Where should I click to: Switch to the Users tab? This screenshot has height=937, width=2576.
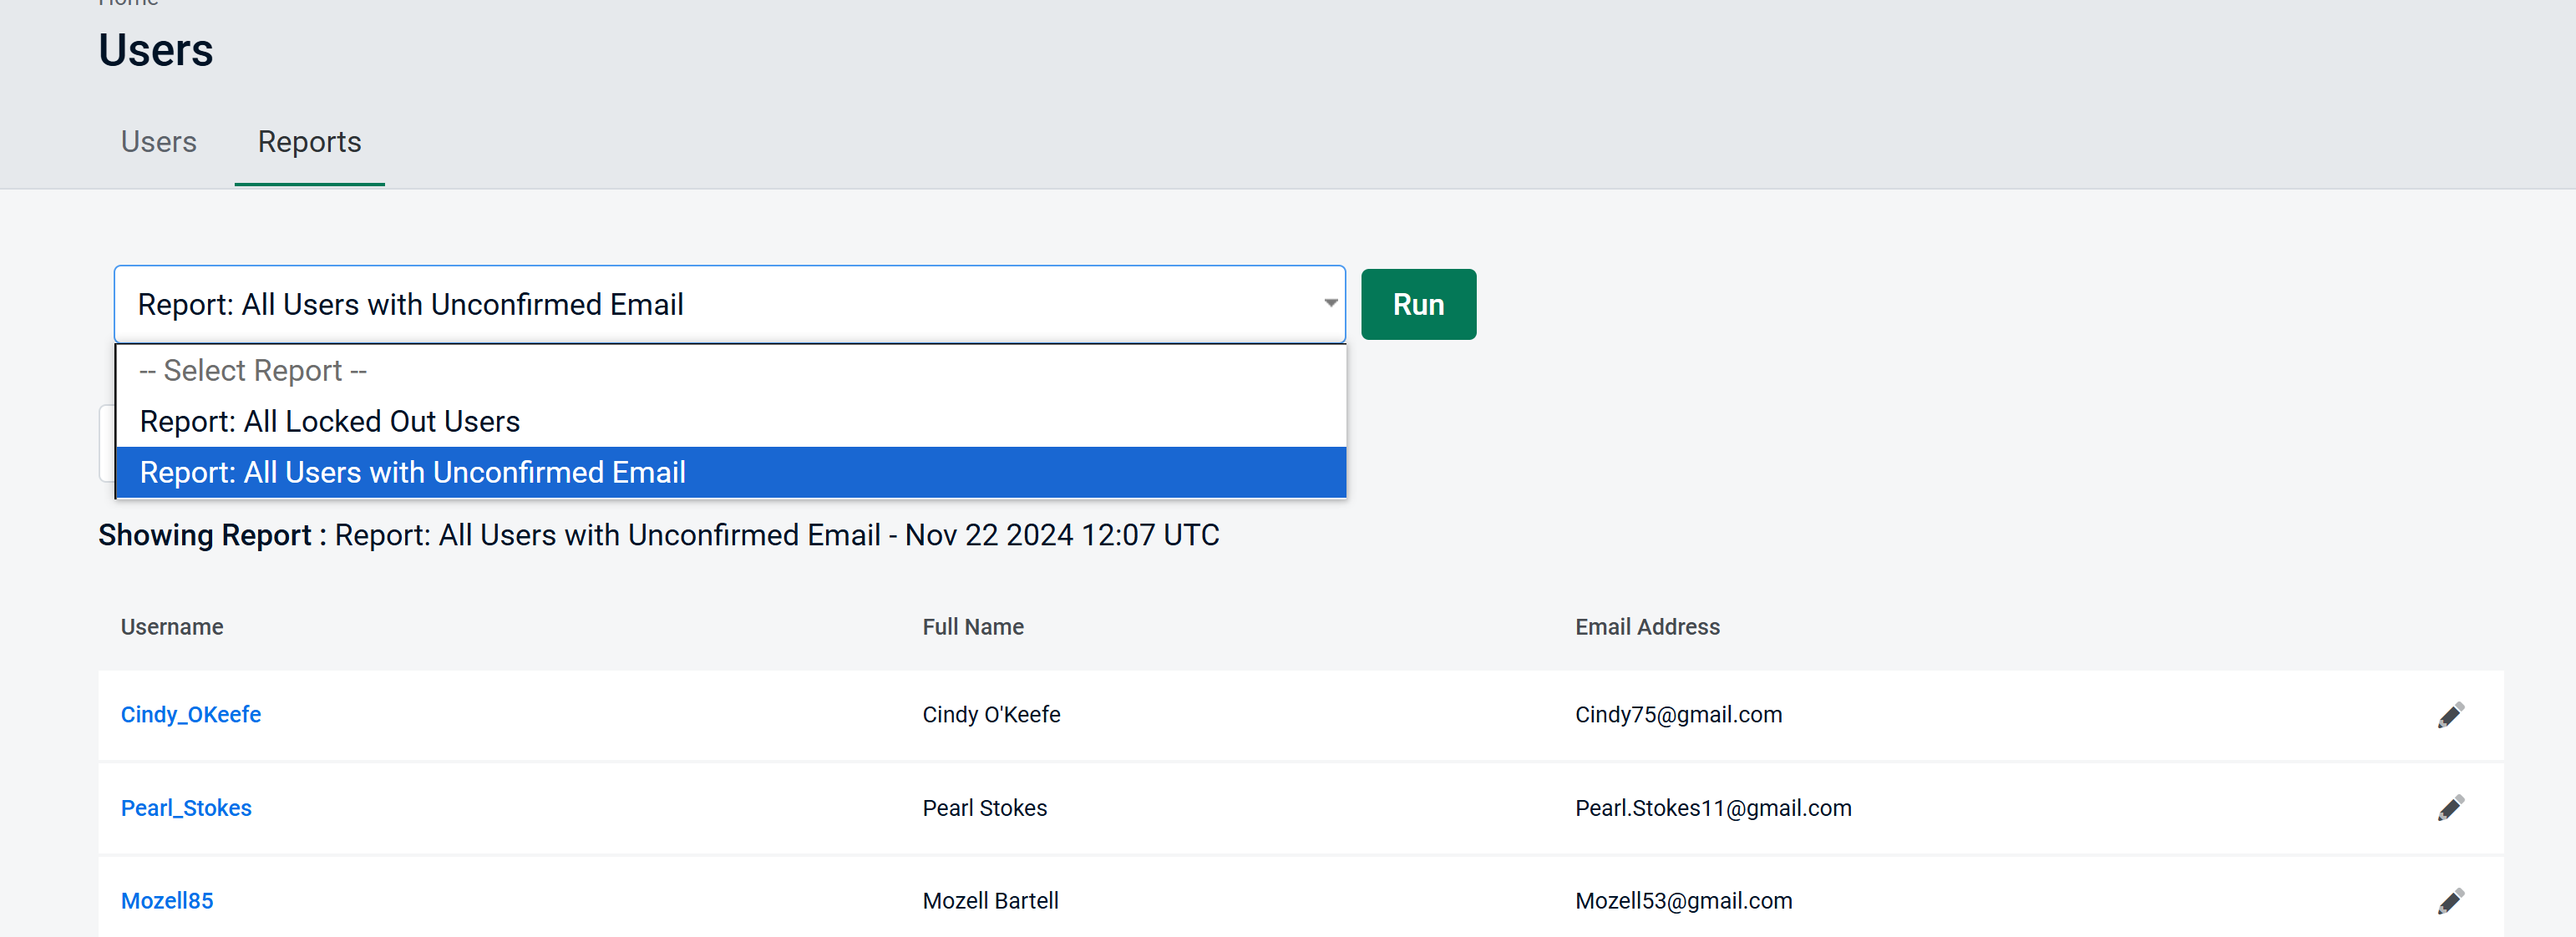click(x=160, y=141)
